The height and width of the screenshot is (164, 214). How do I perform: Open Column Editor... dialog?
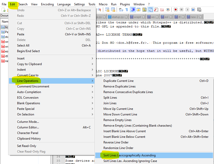tap(52, 127)
